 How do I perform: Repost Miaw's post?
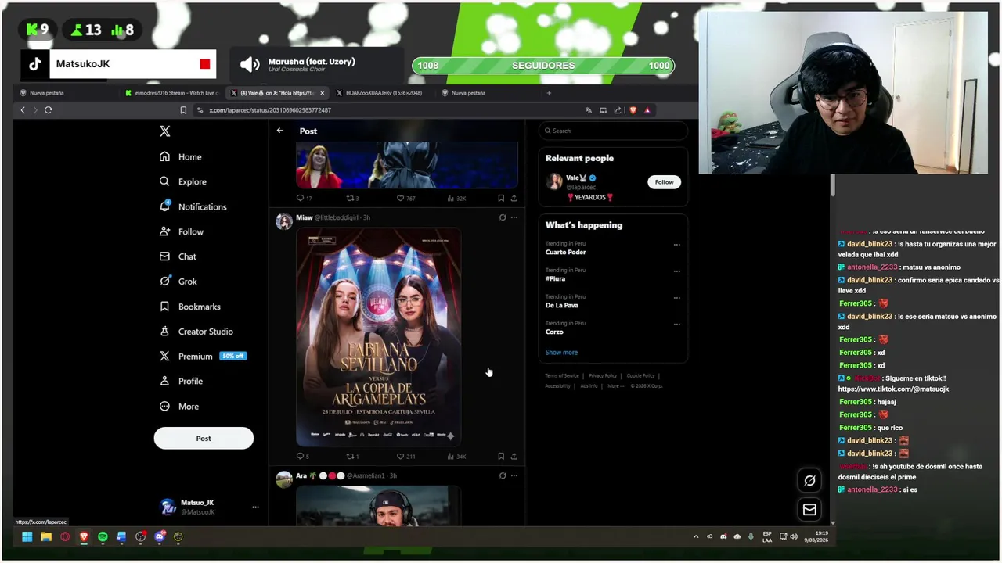(351, 456)
